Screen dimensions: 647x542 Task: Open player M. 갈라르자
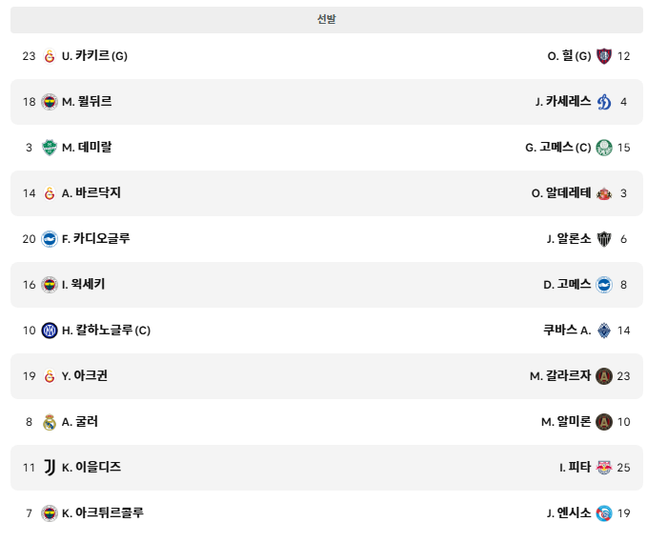click(560, 375)
